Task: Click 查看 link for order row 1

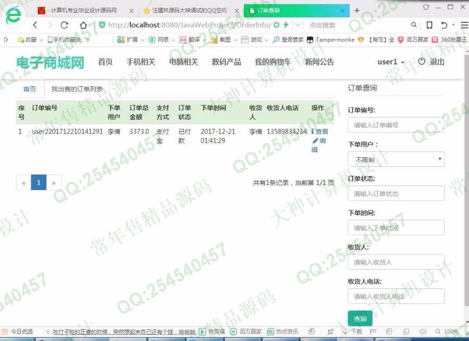Action: click(320, 132)
